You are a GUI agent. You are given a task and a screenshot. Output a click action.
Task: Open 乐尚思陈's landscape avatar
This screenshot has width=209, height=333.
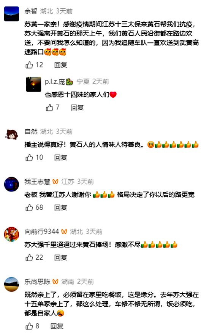11,285
